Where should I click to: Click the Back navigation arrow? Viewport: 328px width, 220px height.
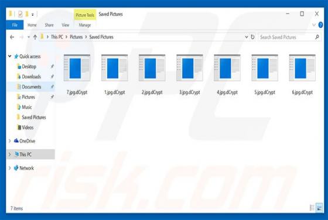pos(12,37)
